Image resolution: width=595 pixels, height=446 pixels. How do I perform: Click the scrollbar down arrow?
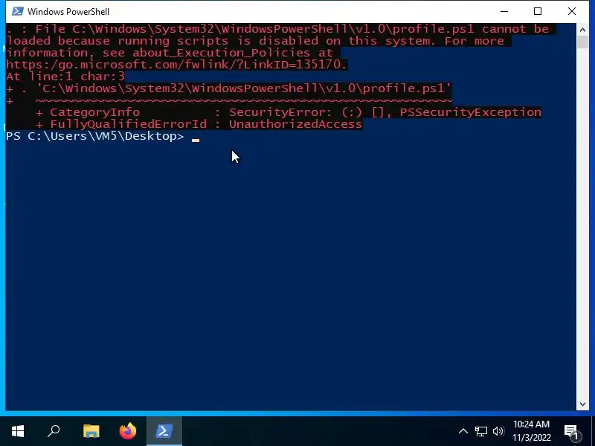[582, 404]
